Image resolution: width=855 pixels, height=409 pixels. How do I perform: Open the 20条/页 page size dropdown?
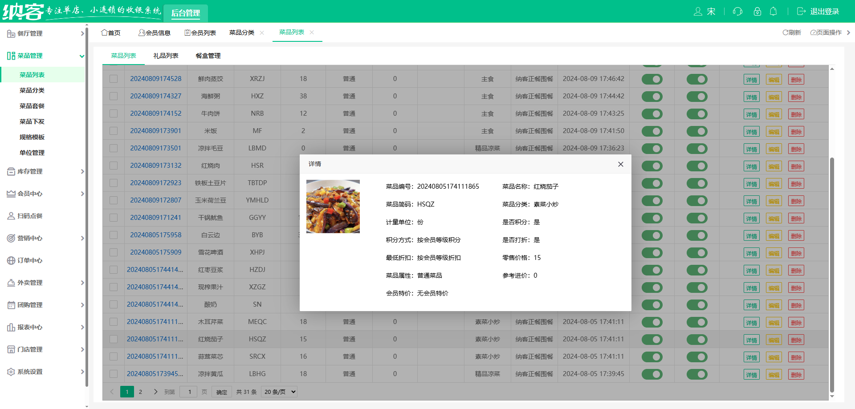[x=279, y=392]
